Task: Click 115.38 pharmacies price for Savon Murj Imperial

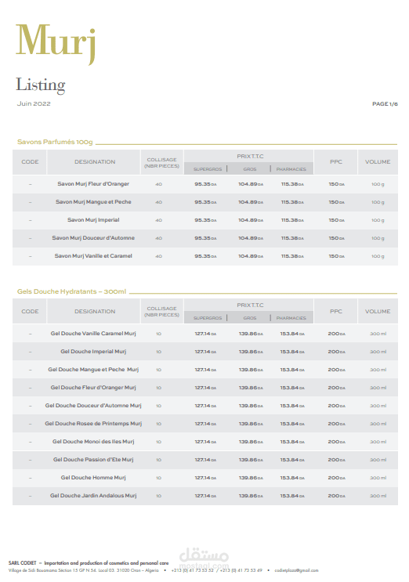Action: click(292, 220)
